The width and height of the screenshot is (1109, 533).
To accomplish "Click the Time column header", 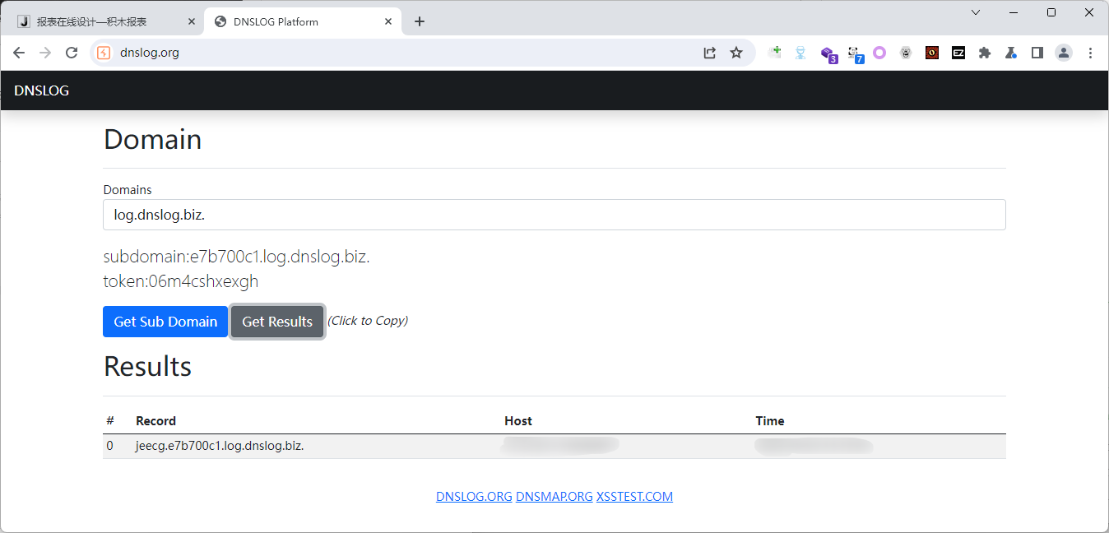I will tap(770, 420).
